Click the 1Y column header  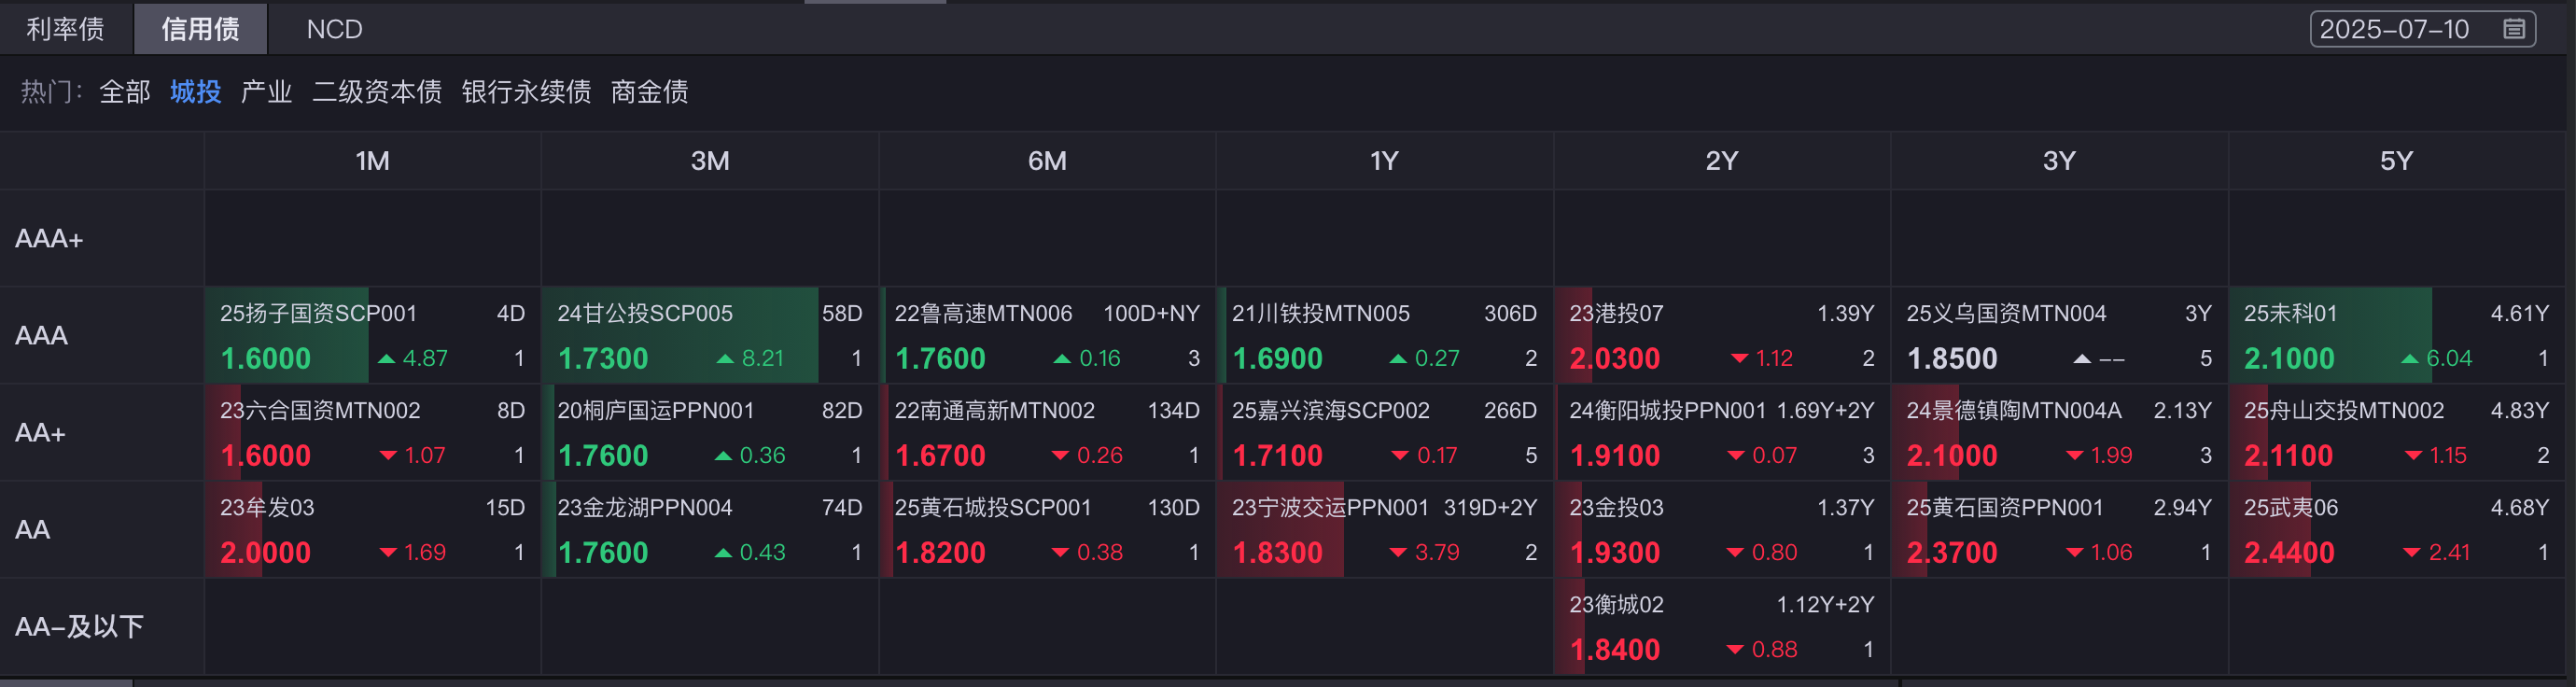1384,161
